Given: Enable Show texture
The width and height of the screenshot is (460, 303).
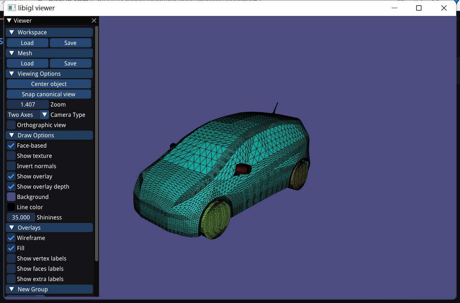Looking at the screenshot, I should [x=11, y=155].
